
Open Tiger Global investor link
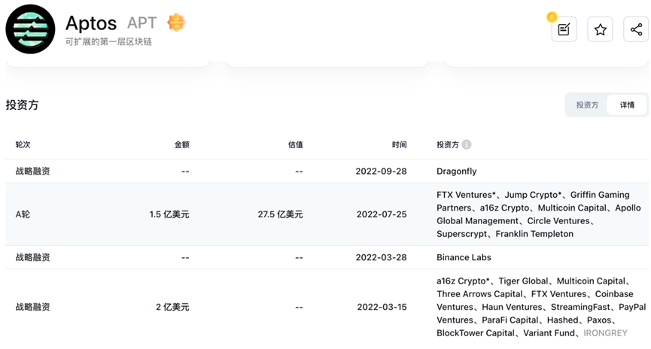pos(523,281)
